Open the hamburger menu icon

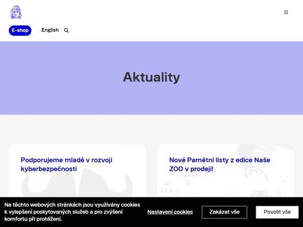point(286,12)
